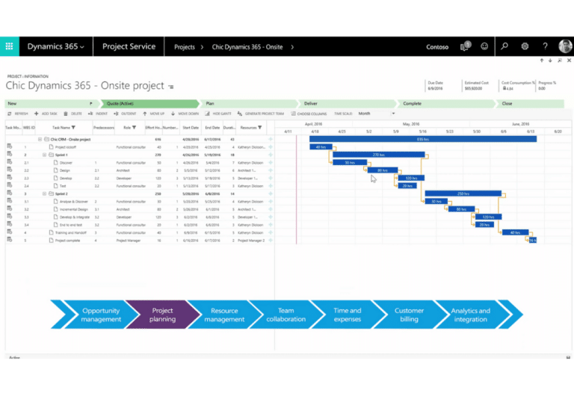This screenshot has width=574, height=399.
Task: Click the Indent toolbar icon
Action: (x=90, y=114)
